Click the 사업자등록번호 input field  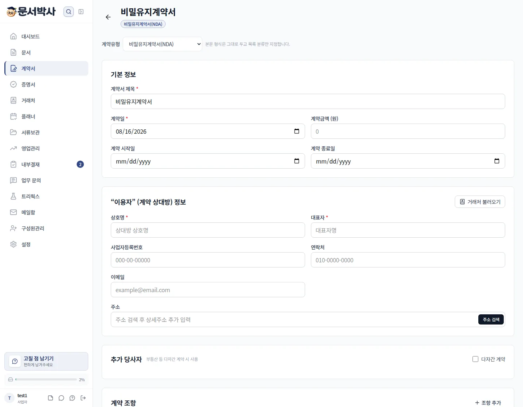click(x=208, y=260)
